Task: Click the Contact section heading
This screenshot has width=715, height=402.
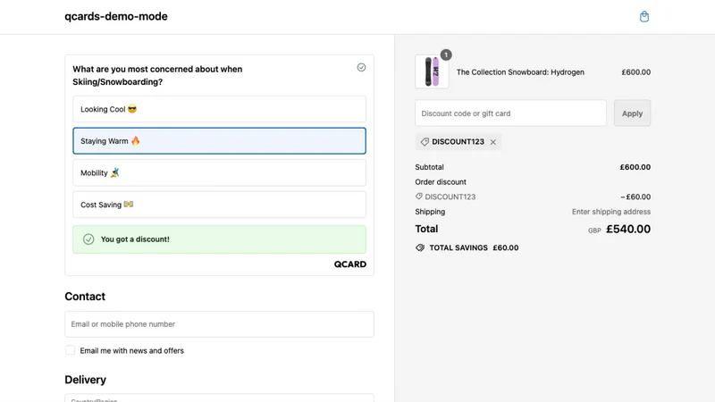Action: tap(85, 297)
